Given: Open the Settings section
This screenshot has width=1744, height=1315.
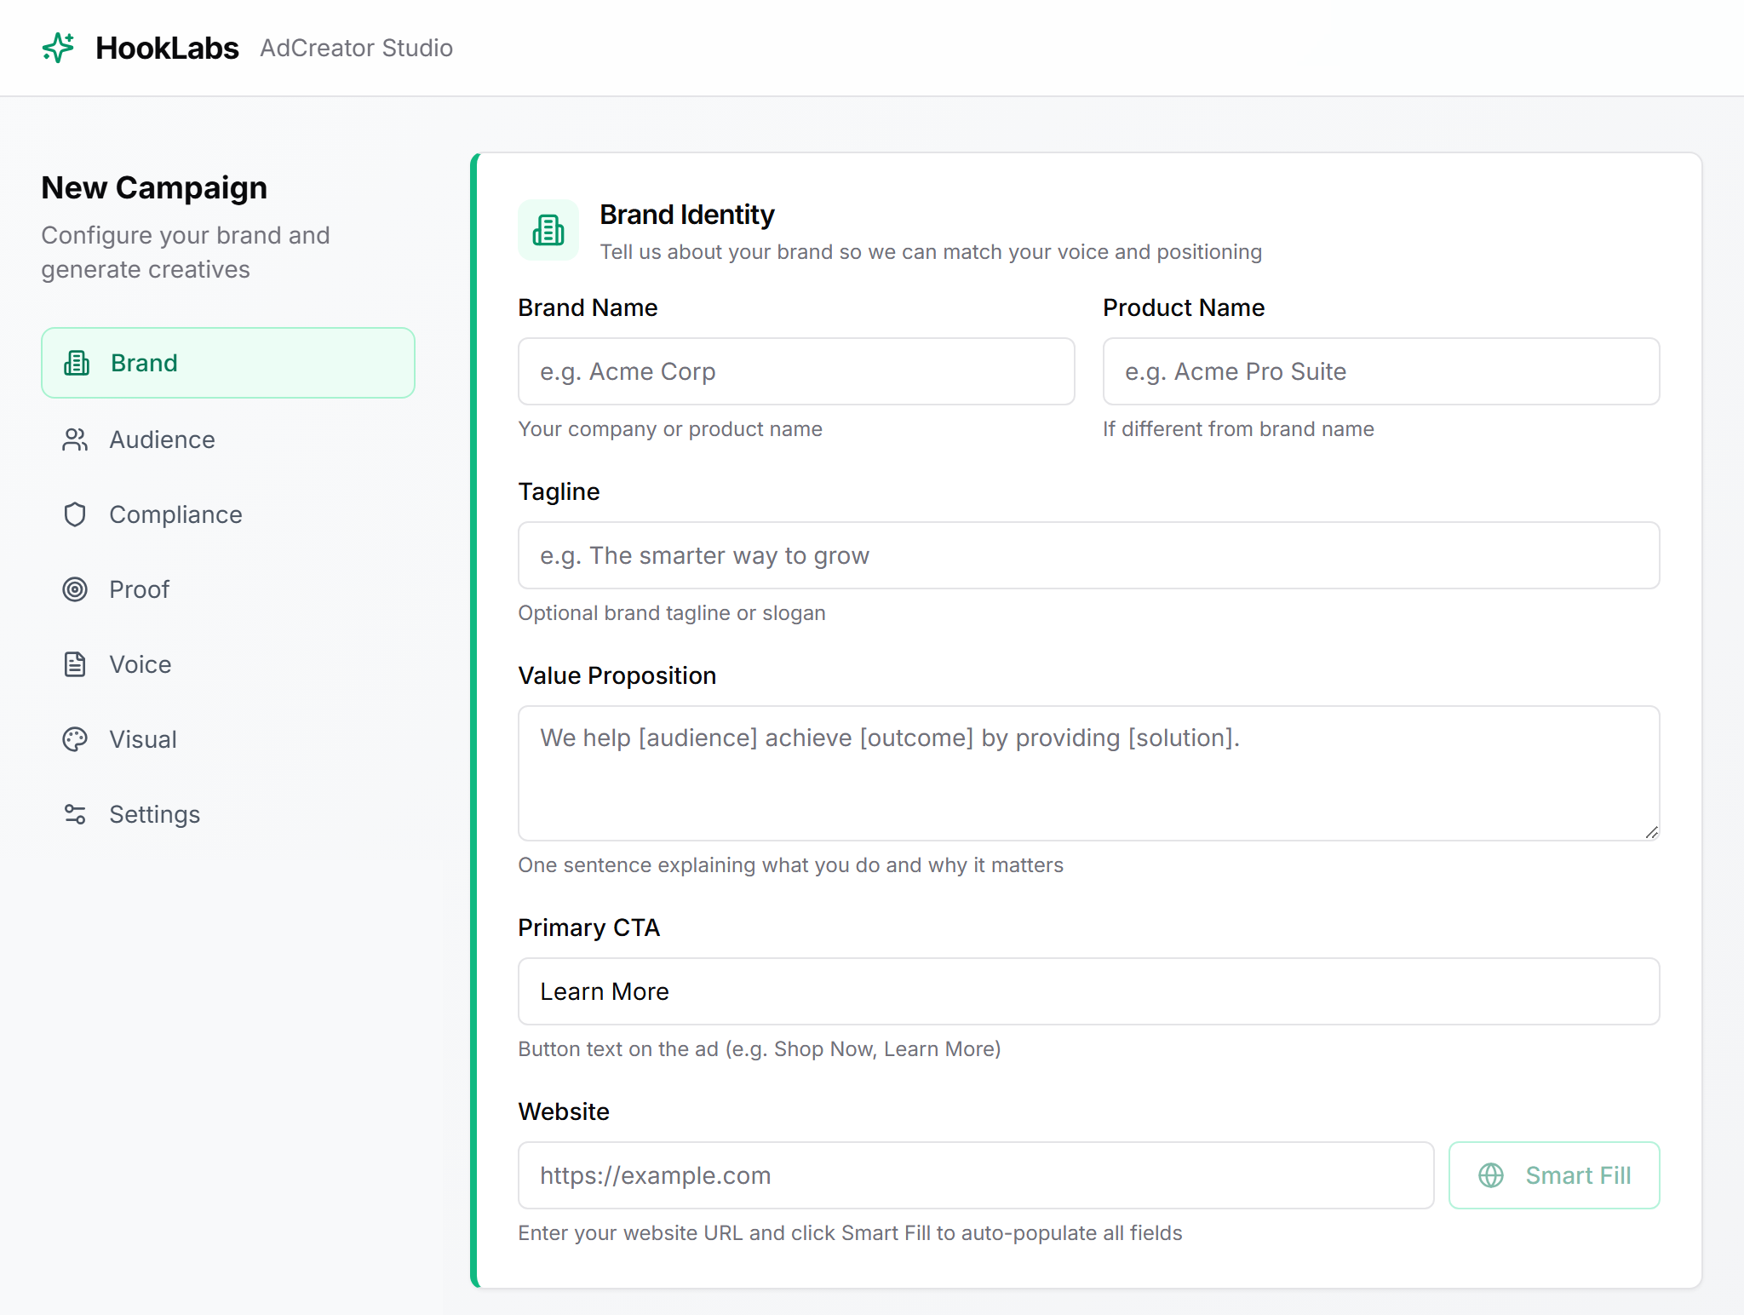Looking at the screenshot, I should pyautogui.click(x=228, y=814).
